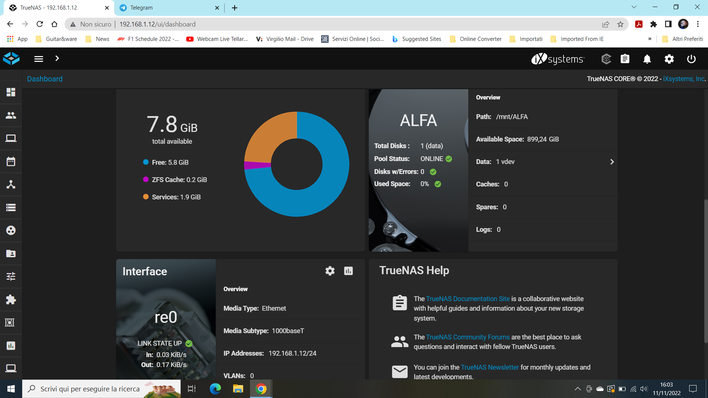Viewport: 708px width, 398px height.
Task: Open Virtual Machines icon at sidebar bottom
Action: [x=11, y=368]
